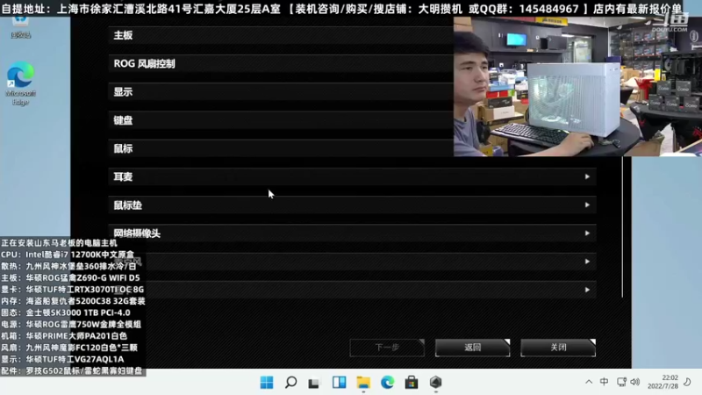Image resolution: width=702 pixels, height=395 pixels.
Task: Select the 键盘 category row
Action: coord(281,120)
